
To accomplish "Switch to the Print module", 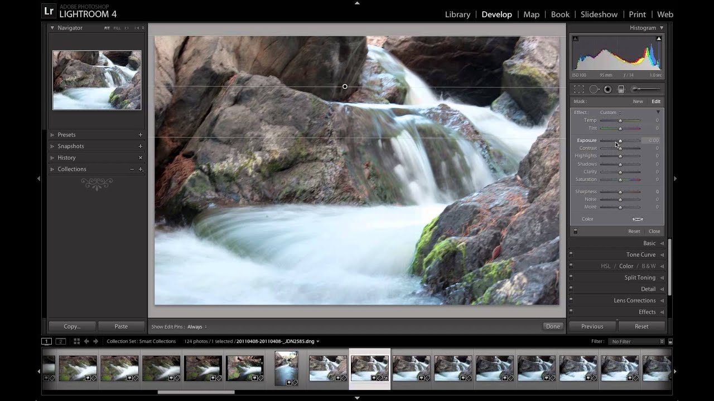I will pos(637,14).
